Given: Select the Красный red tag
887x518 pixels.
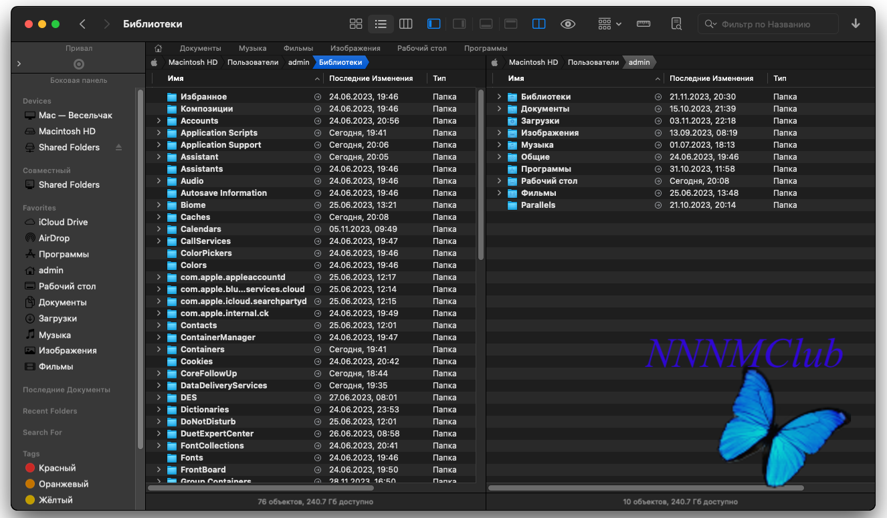Looking at the screenshot, I should pos(57,468).
